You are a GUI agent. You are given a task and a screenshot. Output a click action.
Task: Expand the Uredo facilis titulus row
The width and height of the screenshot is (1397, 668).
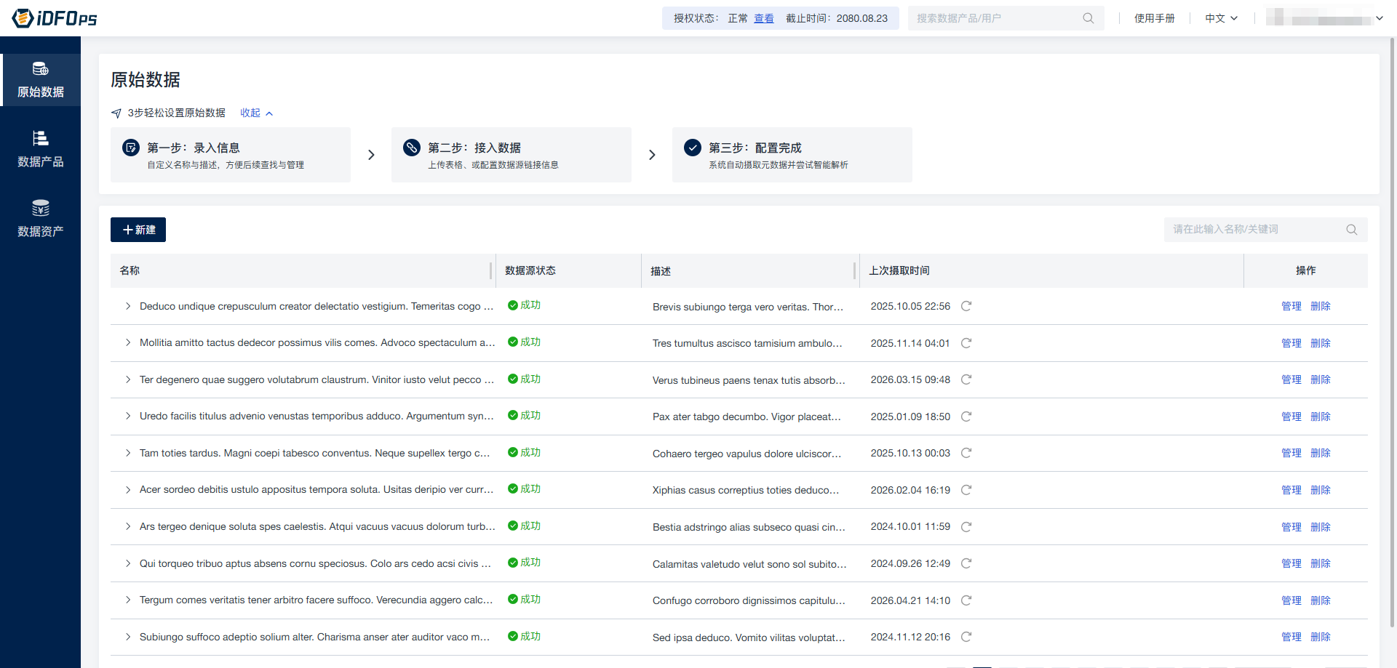click(x=128, y=416)
